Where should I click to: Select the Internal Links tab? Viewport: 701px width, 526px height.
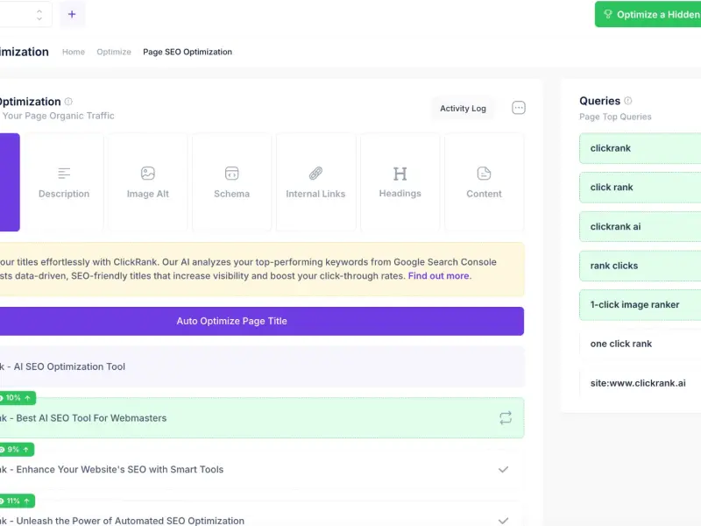315,182
